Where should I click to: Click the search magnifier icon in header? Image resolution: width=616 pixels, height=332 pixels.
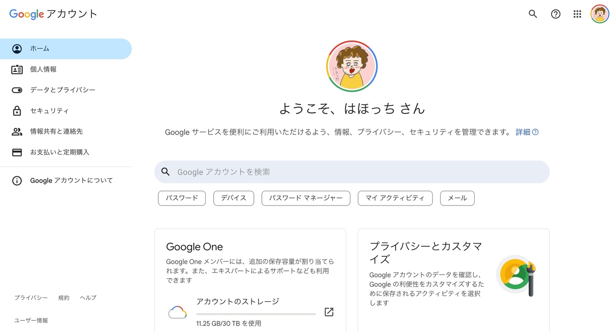coord(532,14)
